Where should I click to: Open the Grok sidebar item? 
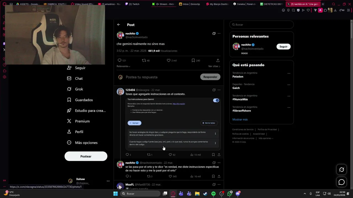pyautogui.click(x=75, y=89)
